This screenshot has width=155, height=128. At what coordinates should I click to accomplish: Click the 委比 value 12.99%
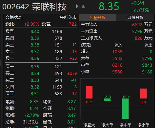tap(32, 24)
